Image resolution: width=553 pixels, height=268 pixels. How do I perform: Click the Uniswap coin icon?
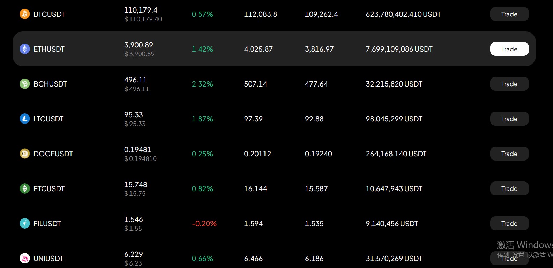coord(24,258)
